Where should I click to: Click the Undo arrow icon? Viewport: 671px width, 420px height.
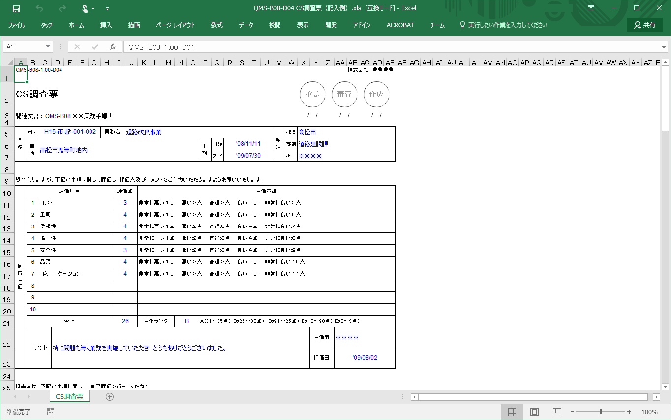(39, 8)
